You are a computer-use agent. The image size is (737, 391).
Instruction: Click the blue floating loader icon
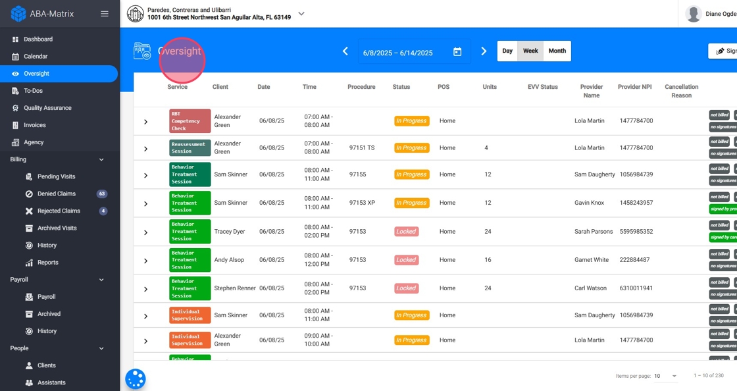(x=135, y=378)
